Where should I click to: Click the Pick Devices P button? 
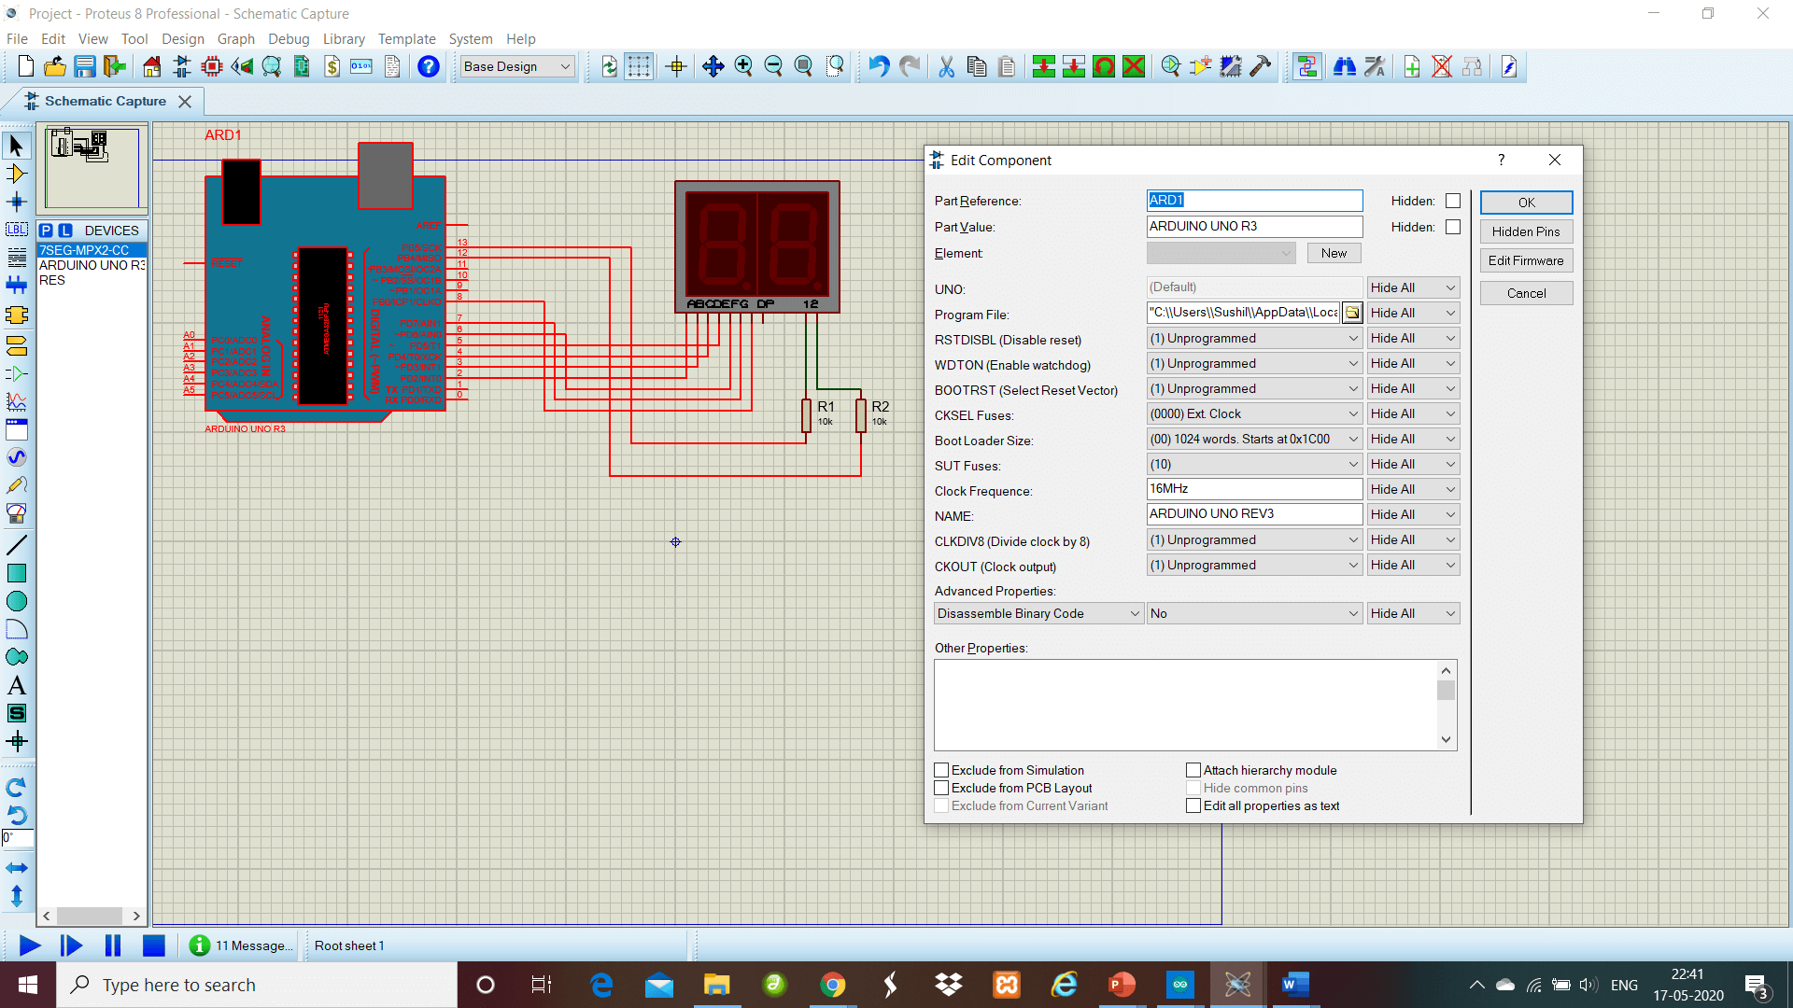[46, 231]
